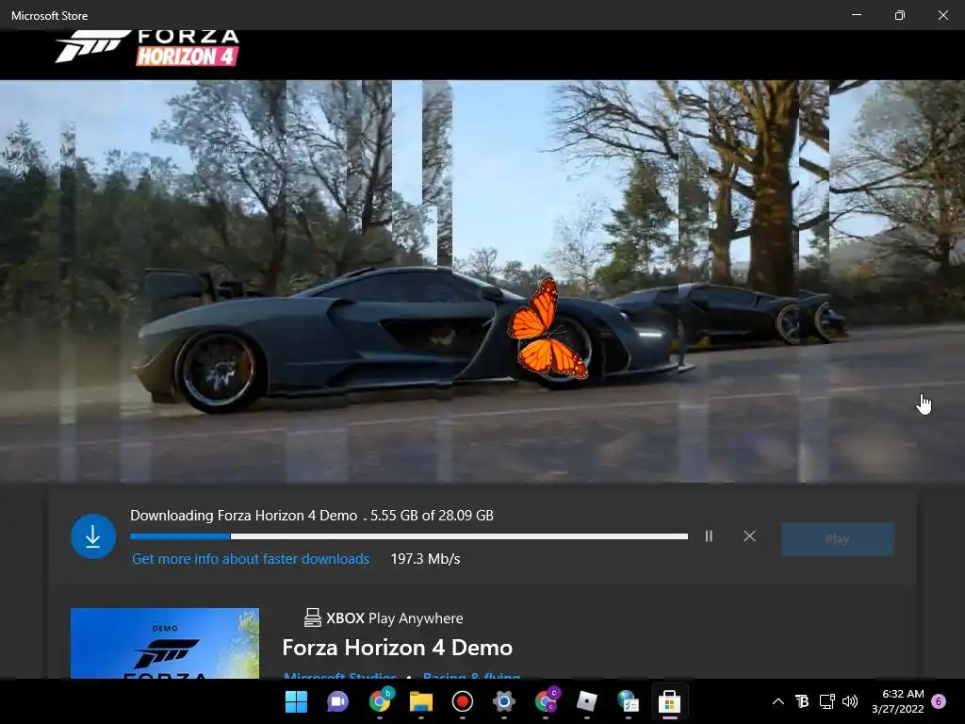Click the blue download arrow circle icon

click(x=93, y=536)
